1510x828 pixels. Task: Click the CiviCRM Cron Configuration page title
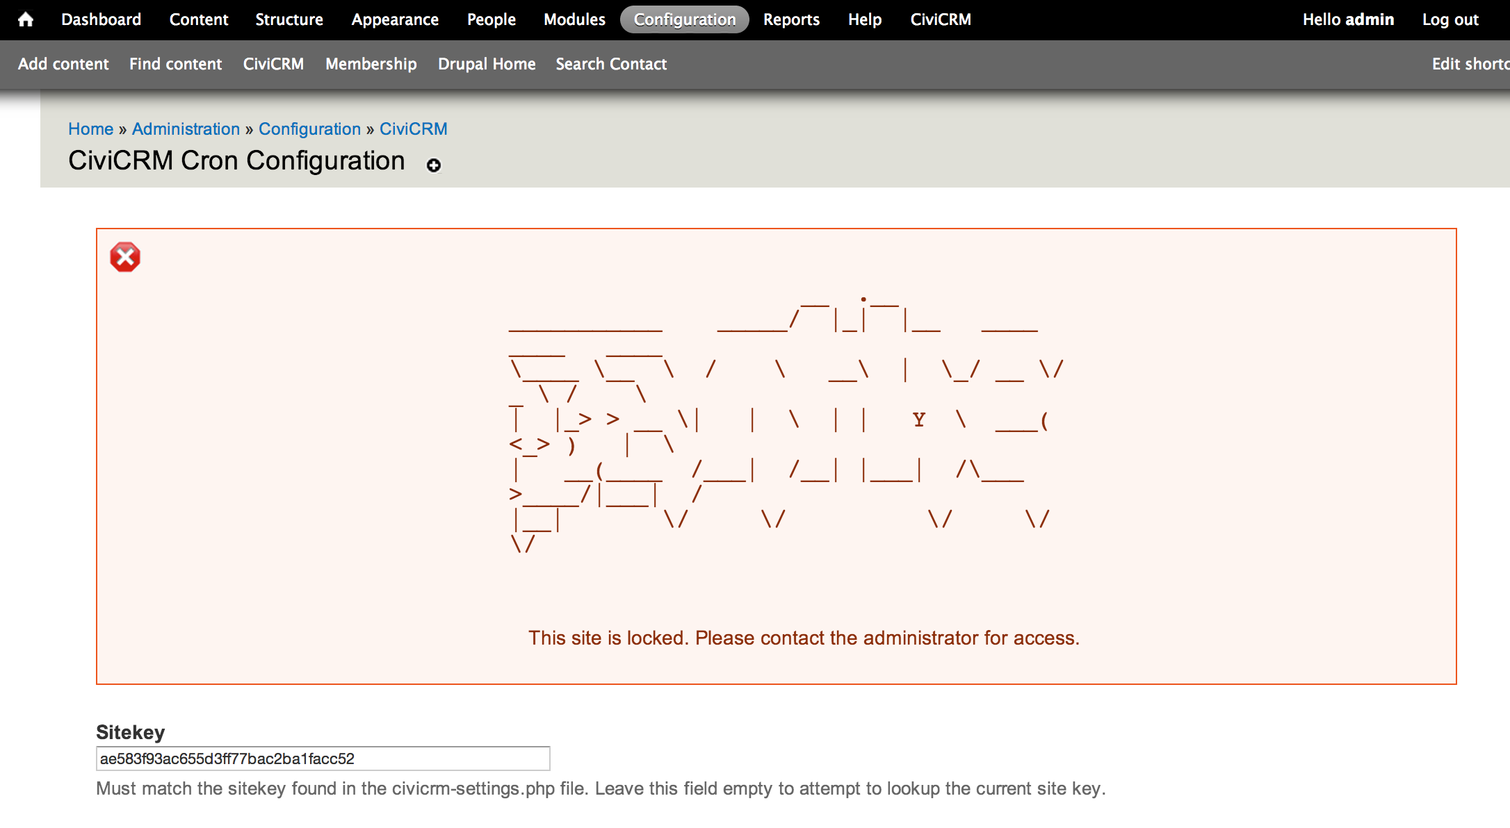[x=236, y=160]
